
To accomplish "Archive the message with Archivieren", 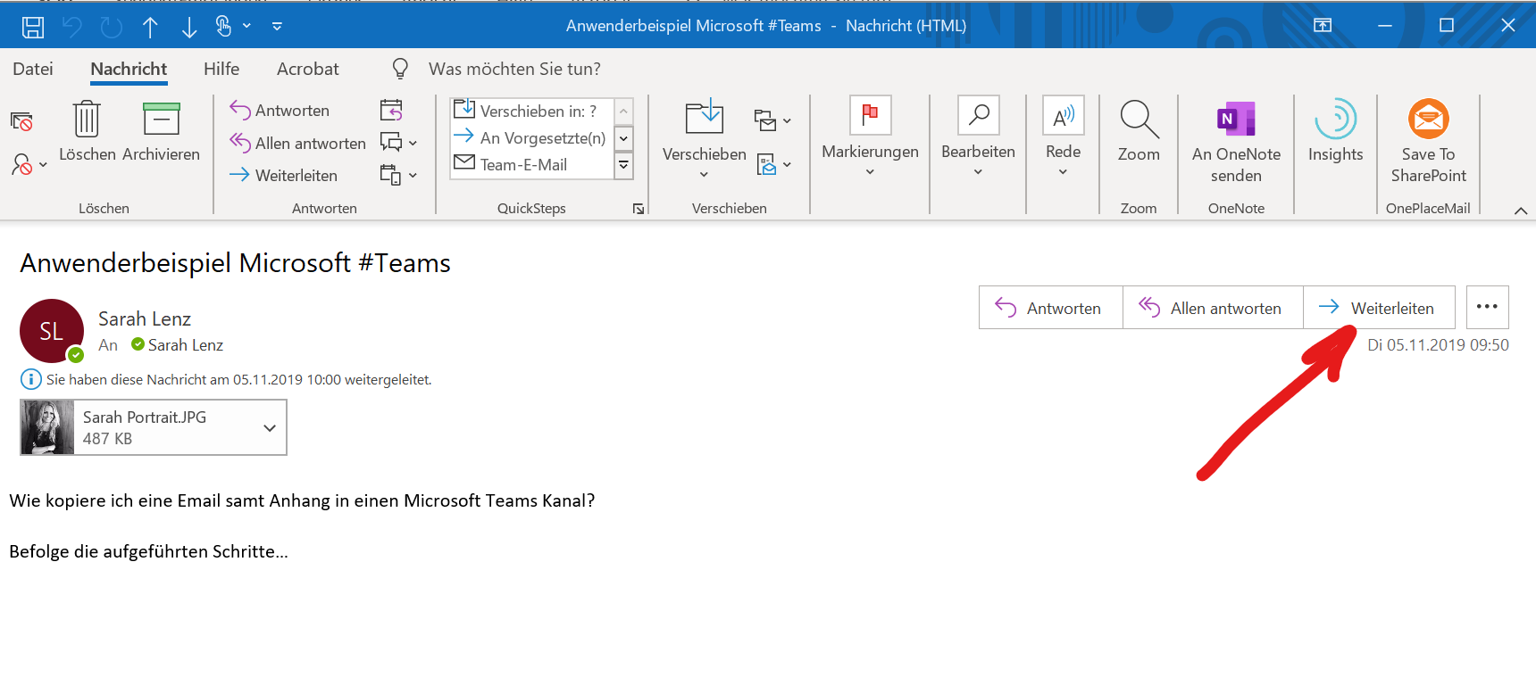I will pyautogui.click(x=161, y=131).
